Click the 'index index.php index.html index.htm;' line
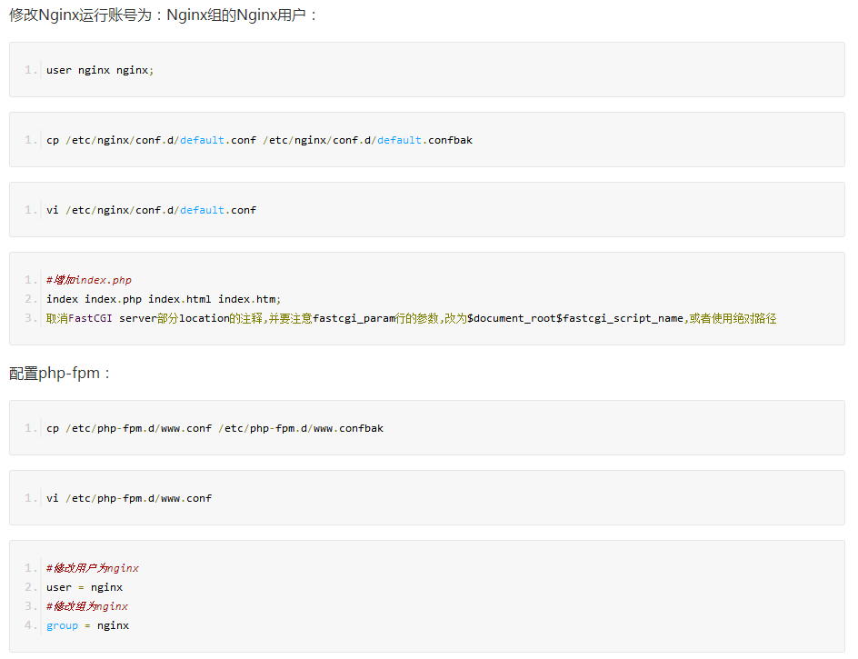 coord(163,299)
